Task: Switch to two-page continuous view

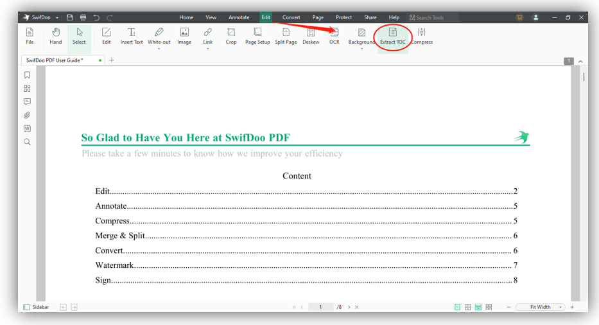Action: pyautogui.click(x=489, y=307)
